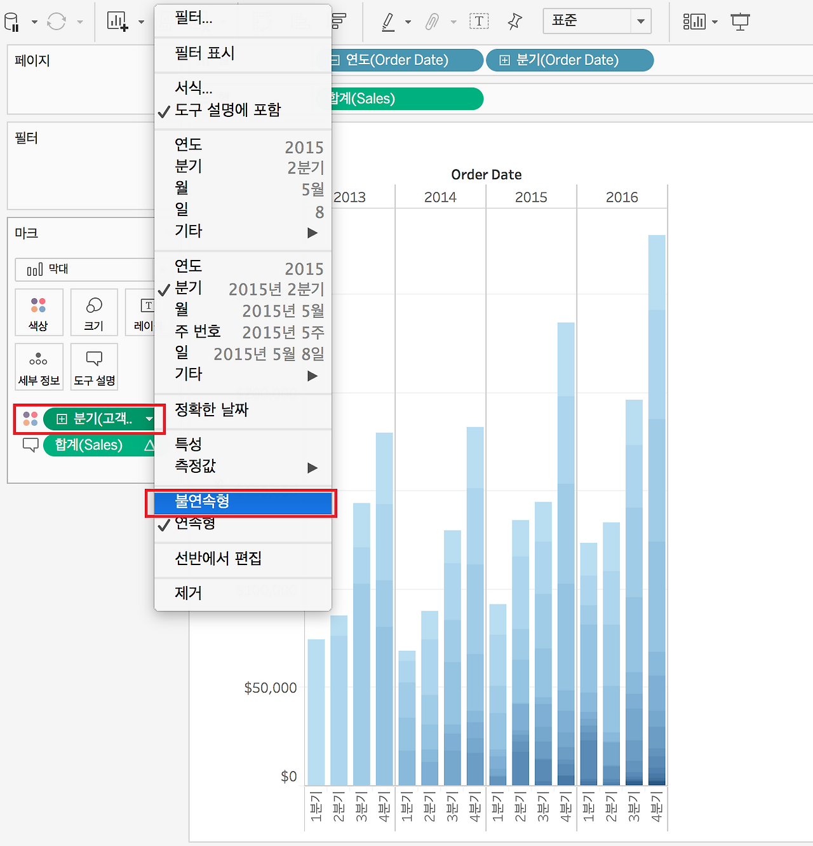Click the 연도(Order Date) pill on the shelf
This screenshot has height=846, width=813.
405,60
